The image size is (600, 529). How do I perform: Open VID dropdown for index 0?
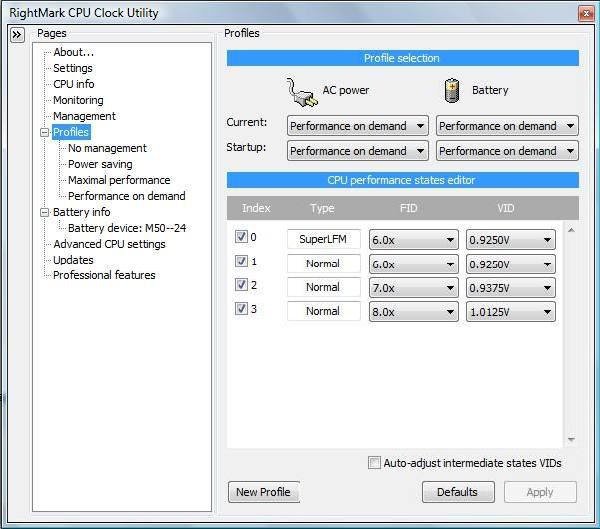(511, 240)
